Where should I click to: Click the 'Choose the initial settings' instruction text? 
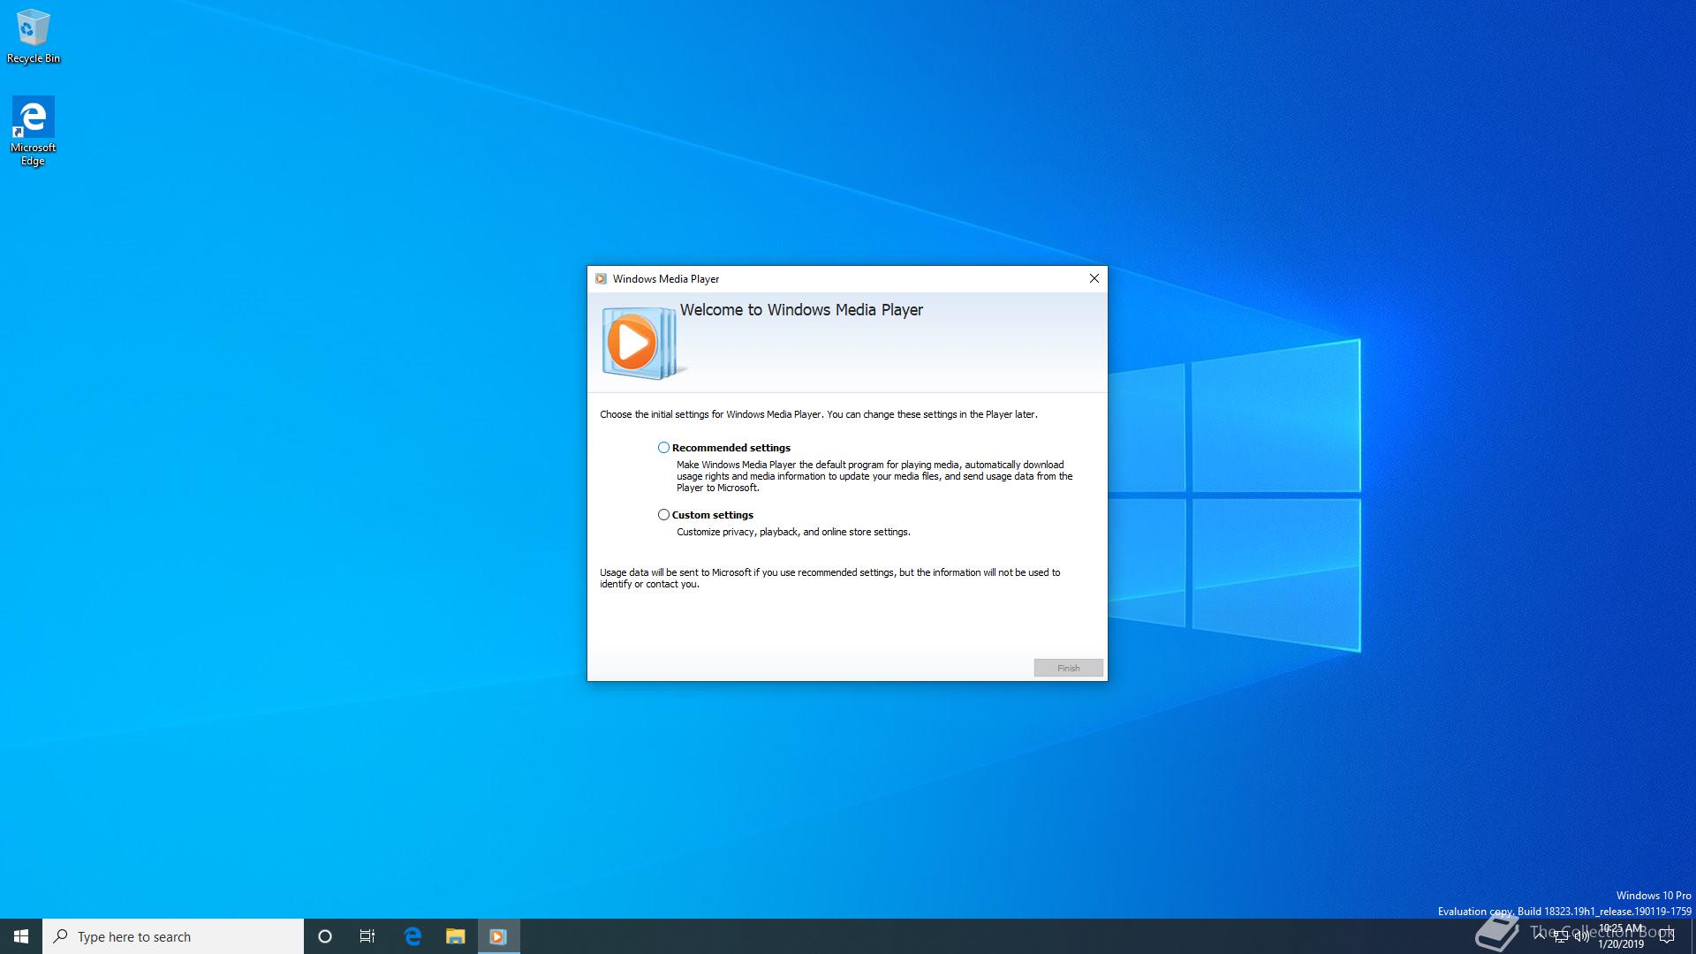coord(819,414)
